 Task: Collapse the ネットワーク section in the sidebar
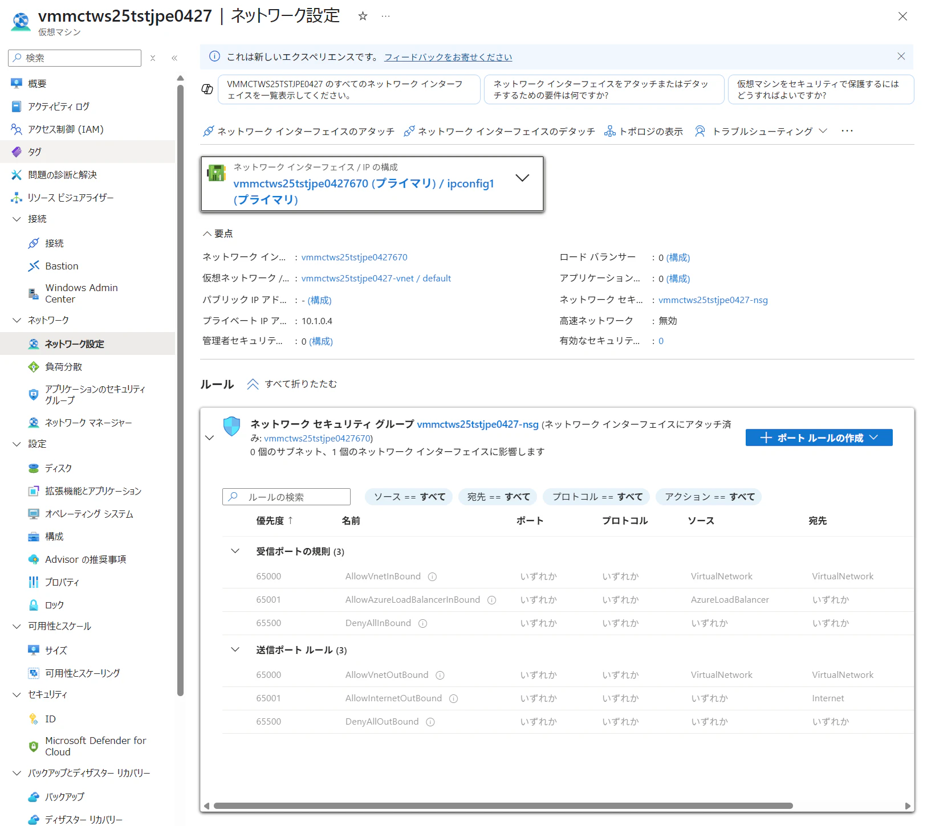click(x=17, y=320)
